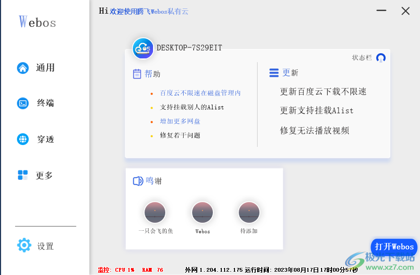This screenshot has width=420, height=275.
Task: Click the 欢迎使用腾飞Webos私有云 title text
Action: tap(149, 11)
